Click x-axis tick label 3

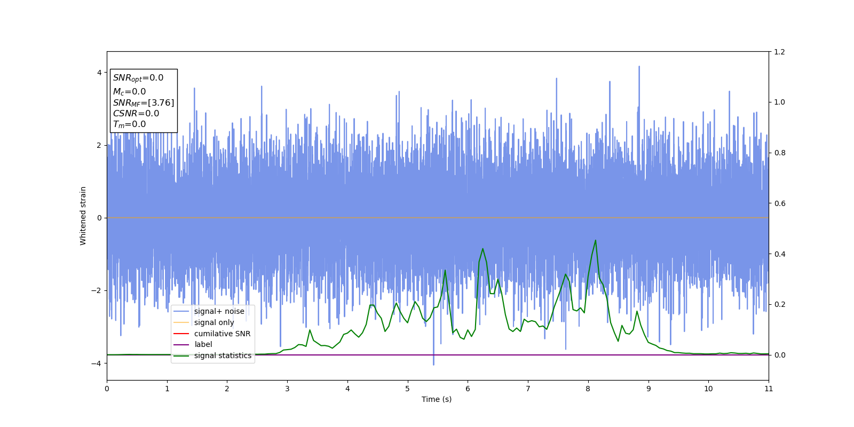pyautogui.click(x=287, y=389)
